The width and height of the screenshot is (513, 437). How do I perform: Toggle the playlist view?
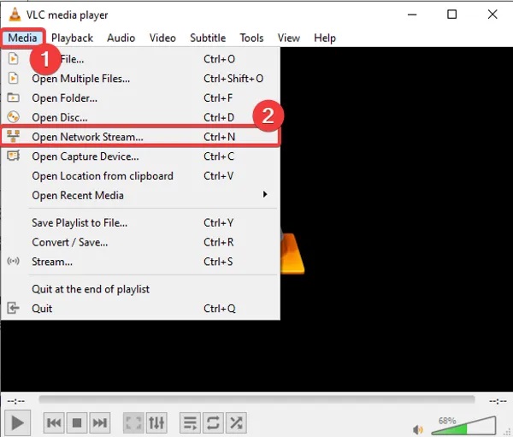coord(190,423)
